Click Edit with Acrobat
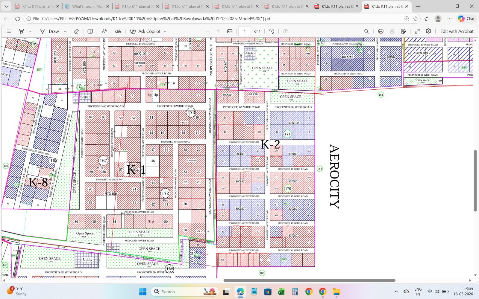Image resolution: width=479 pixels, height=299 pixels. tap(457, 31)
